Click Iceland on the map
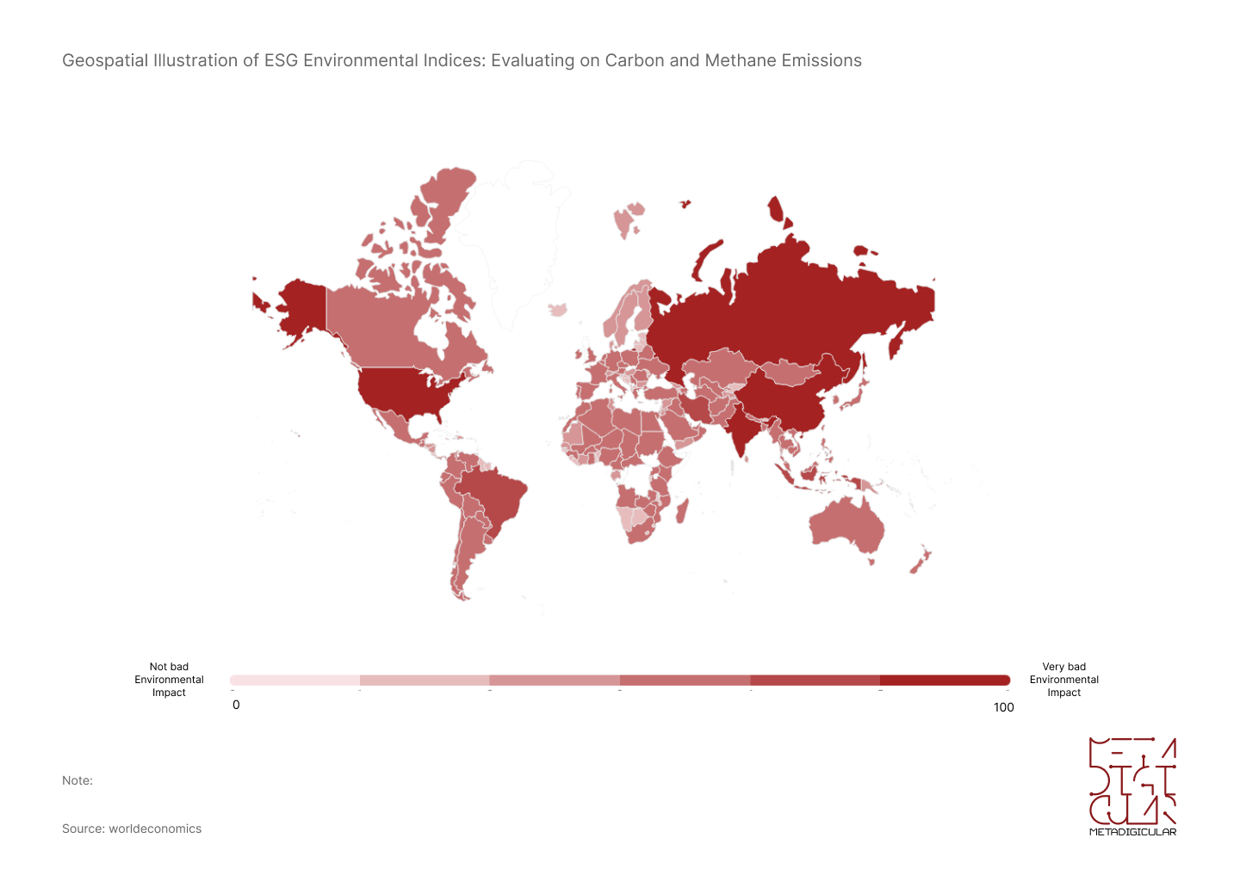1240x881 pixels. 560,309
